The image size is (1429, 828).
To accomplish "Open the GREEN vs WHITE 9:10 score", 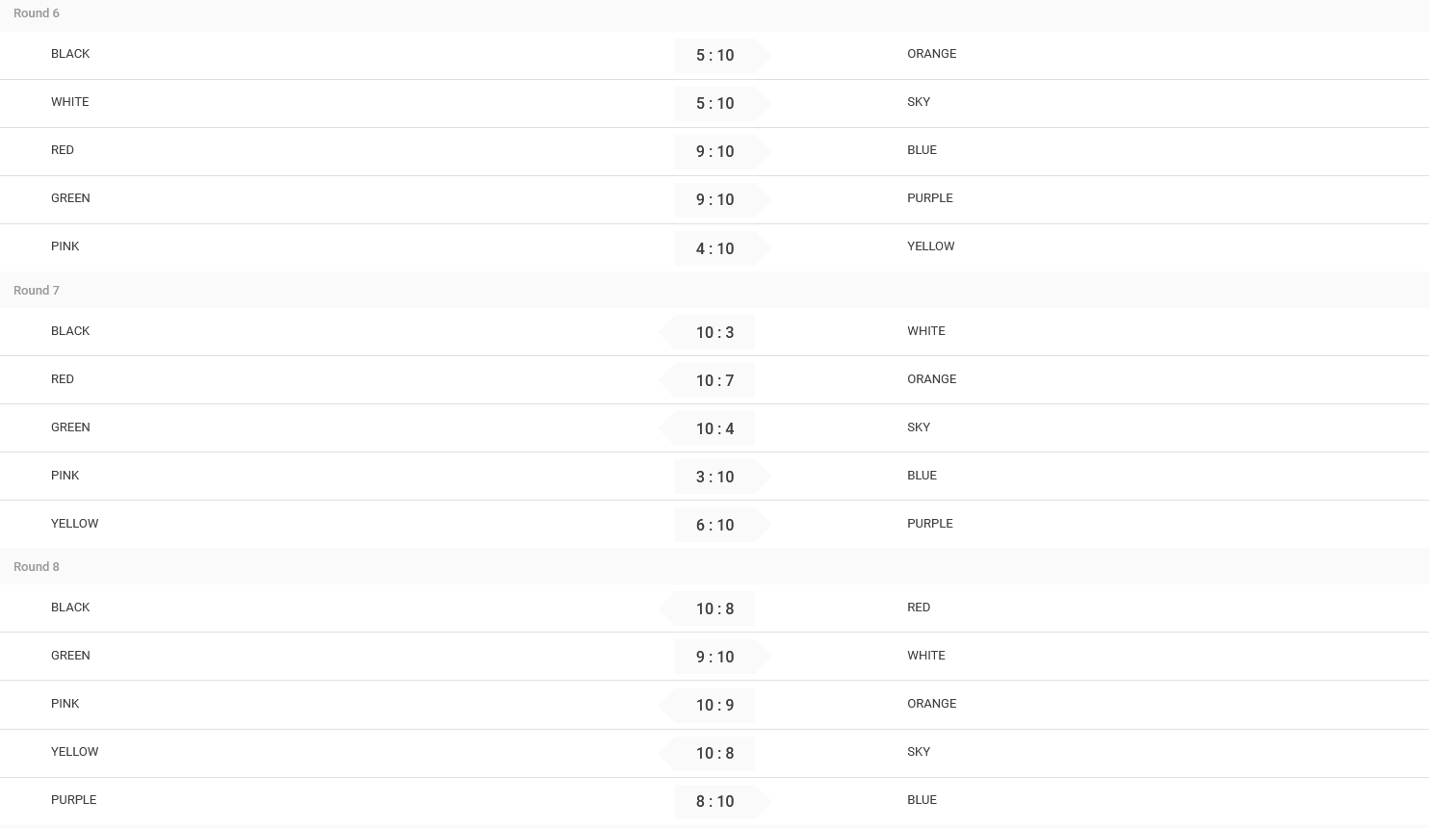I will point(714,657).
